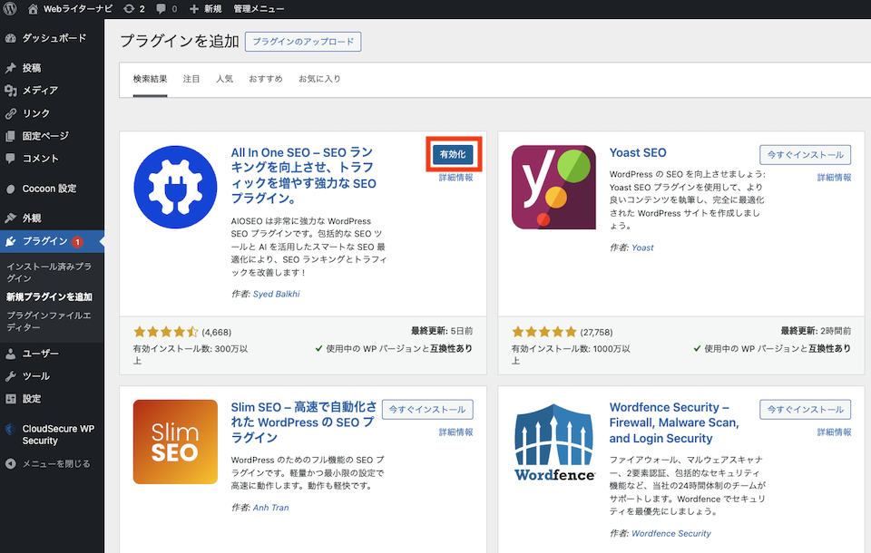The height and width of the screenshot is (553, 871).
Task: Click the Yoast SEO star rating
Action: pyautogui.click(x=544, y=332)
